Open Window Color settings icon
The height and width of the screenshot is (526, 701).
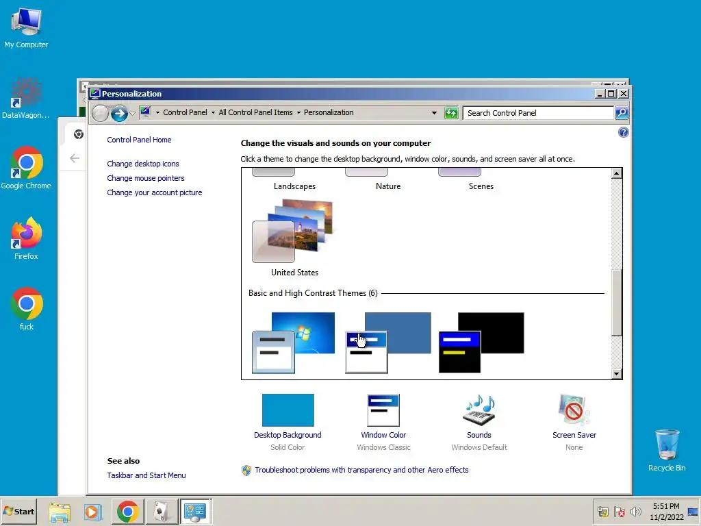(383, 410)
